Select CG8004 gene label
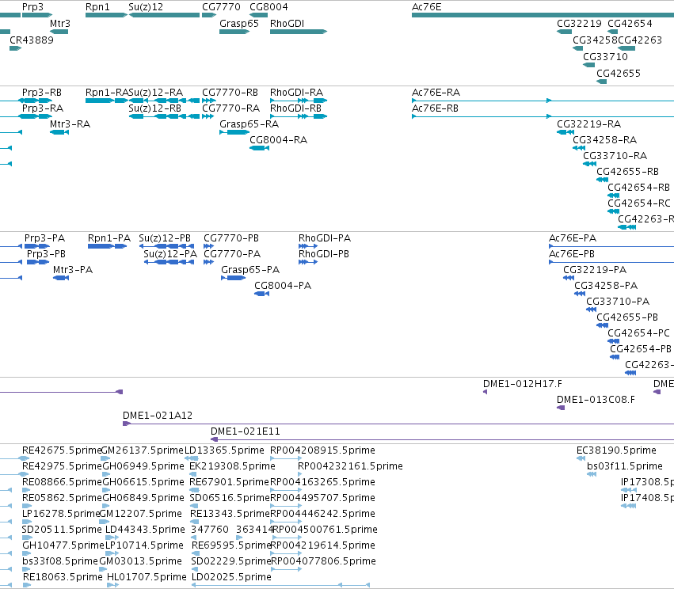This screenshot has width=674, height=589. pyautogui.click(x=268, y=7)
